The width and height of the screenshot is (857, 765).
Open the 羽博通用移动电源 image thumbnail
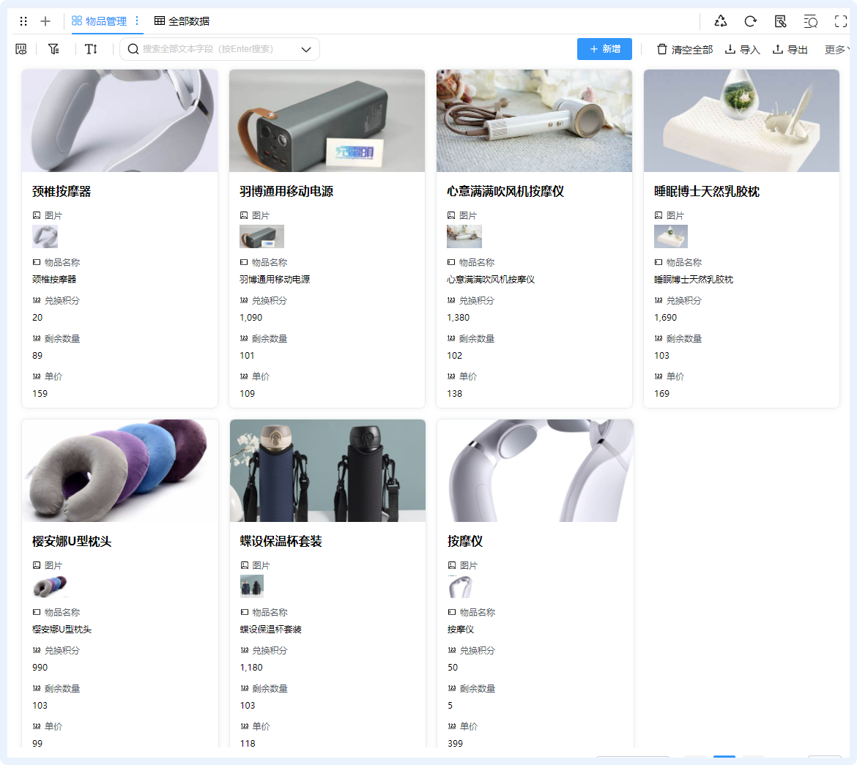click(261, 236)
